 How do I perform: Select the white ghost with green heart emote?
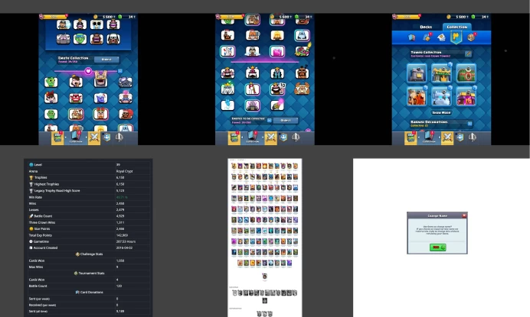pyautogui.click(x=227, y=89)
